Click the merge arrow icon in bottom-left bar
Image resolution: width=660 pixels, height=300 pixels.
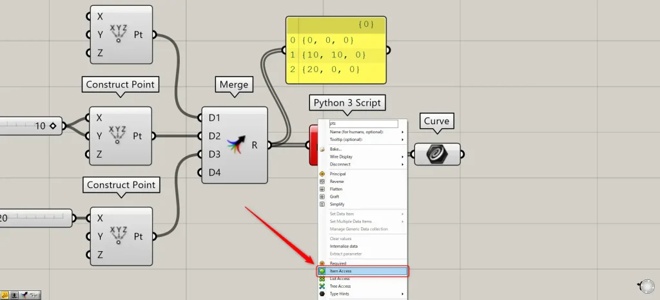pyautogui.click(x=24, y=295)
